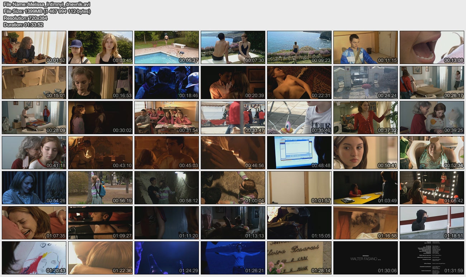Open the close-up face frame at 00:50:41
This screenshot has height=277, width=466.
[366, 152]
